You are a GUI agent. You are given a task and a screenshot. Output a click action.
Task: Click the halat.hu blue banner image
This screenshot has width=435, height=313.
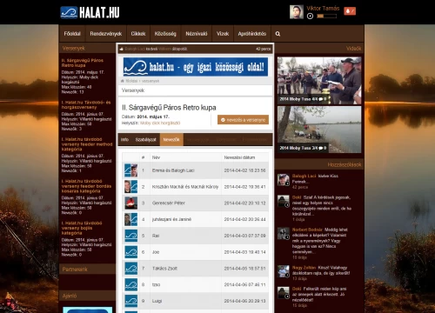pyautogui.click(x=196, y=67)
